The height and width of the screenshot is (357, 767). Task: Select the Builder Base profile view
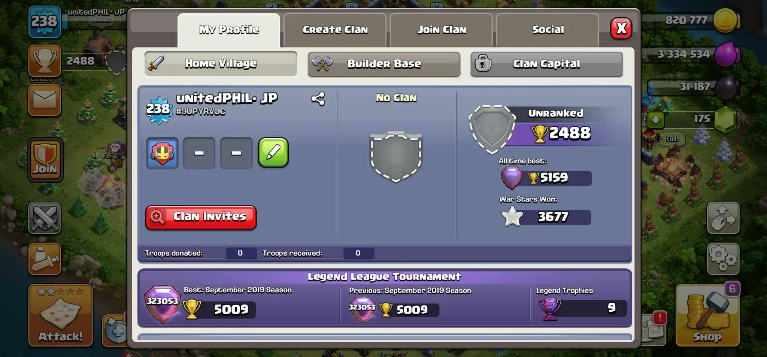coord(384,64)
